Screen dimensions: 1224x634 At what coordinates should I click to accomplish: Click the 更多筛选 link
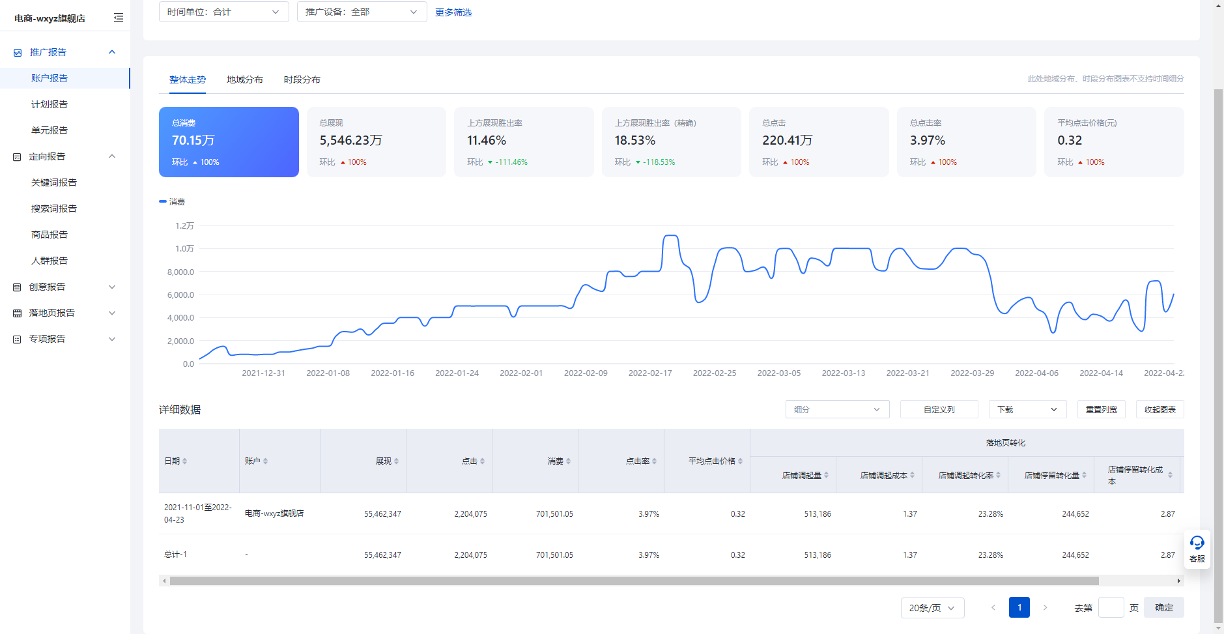coord(453,12)
